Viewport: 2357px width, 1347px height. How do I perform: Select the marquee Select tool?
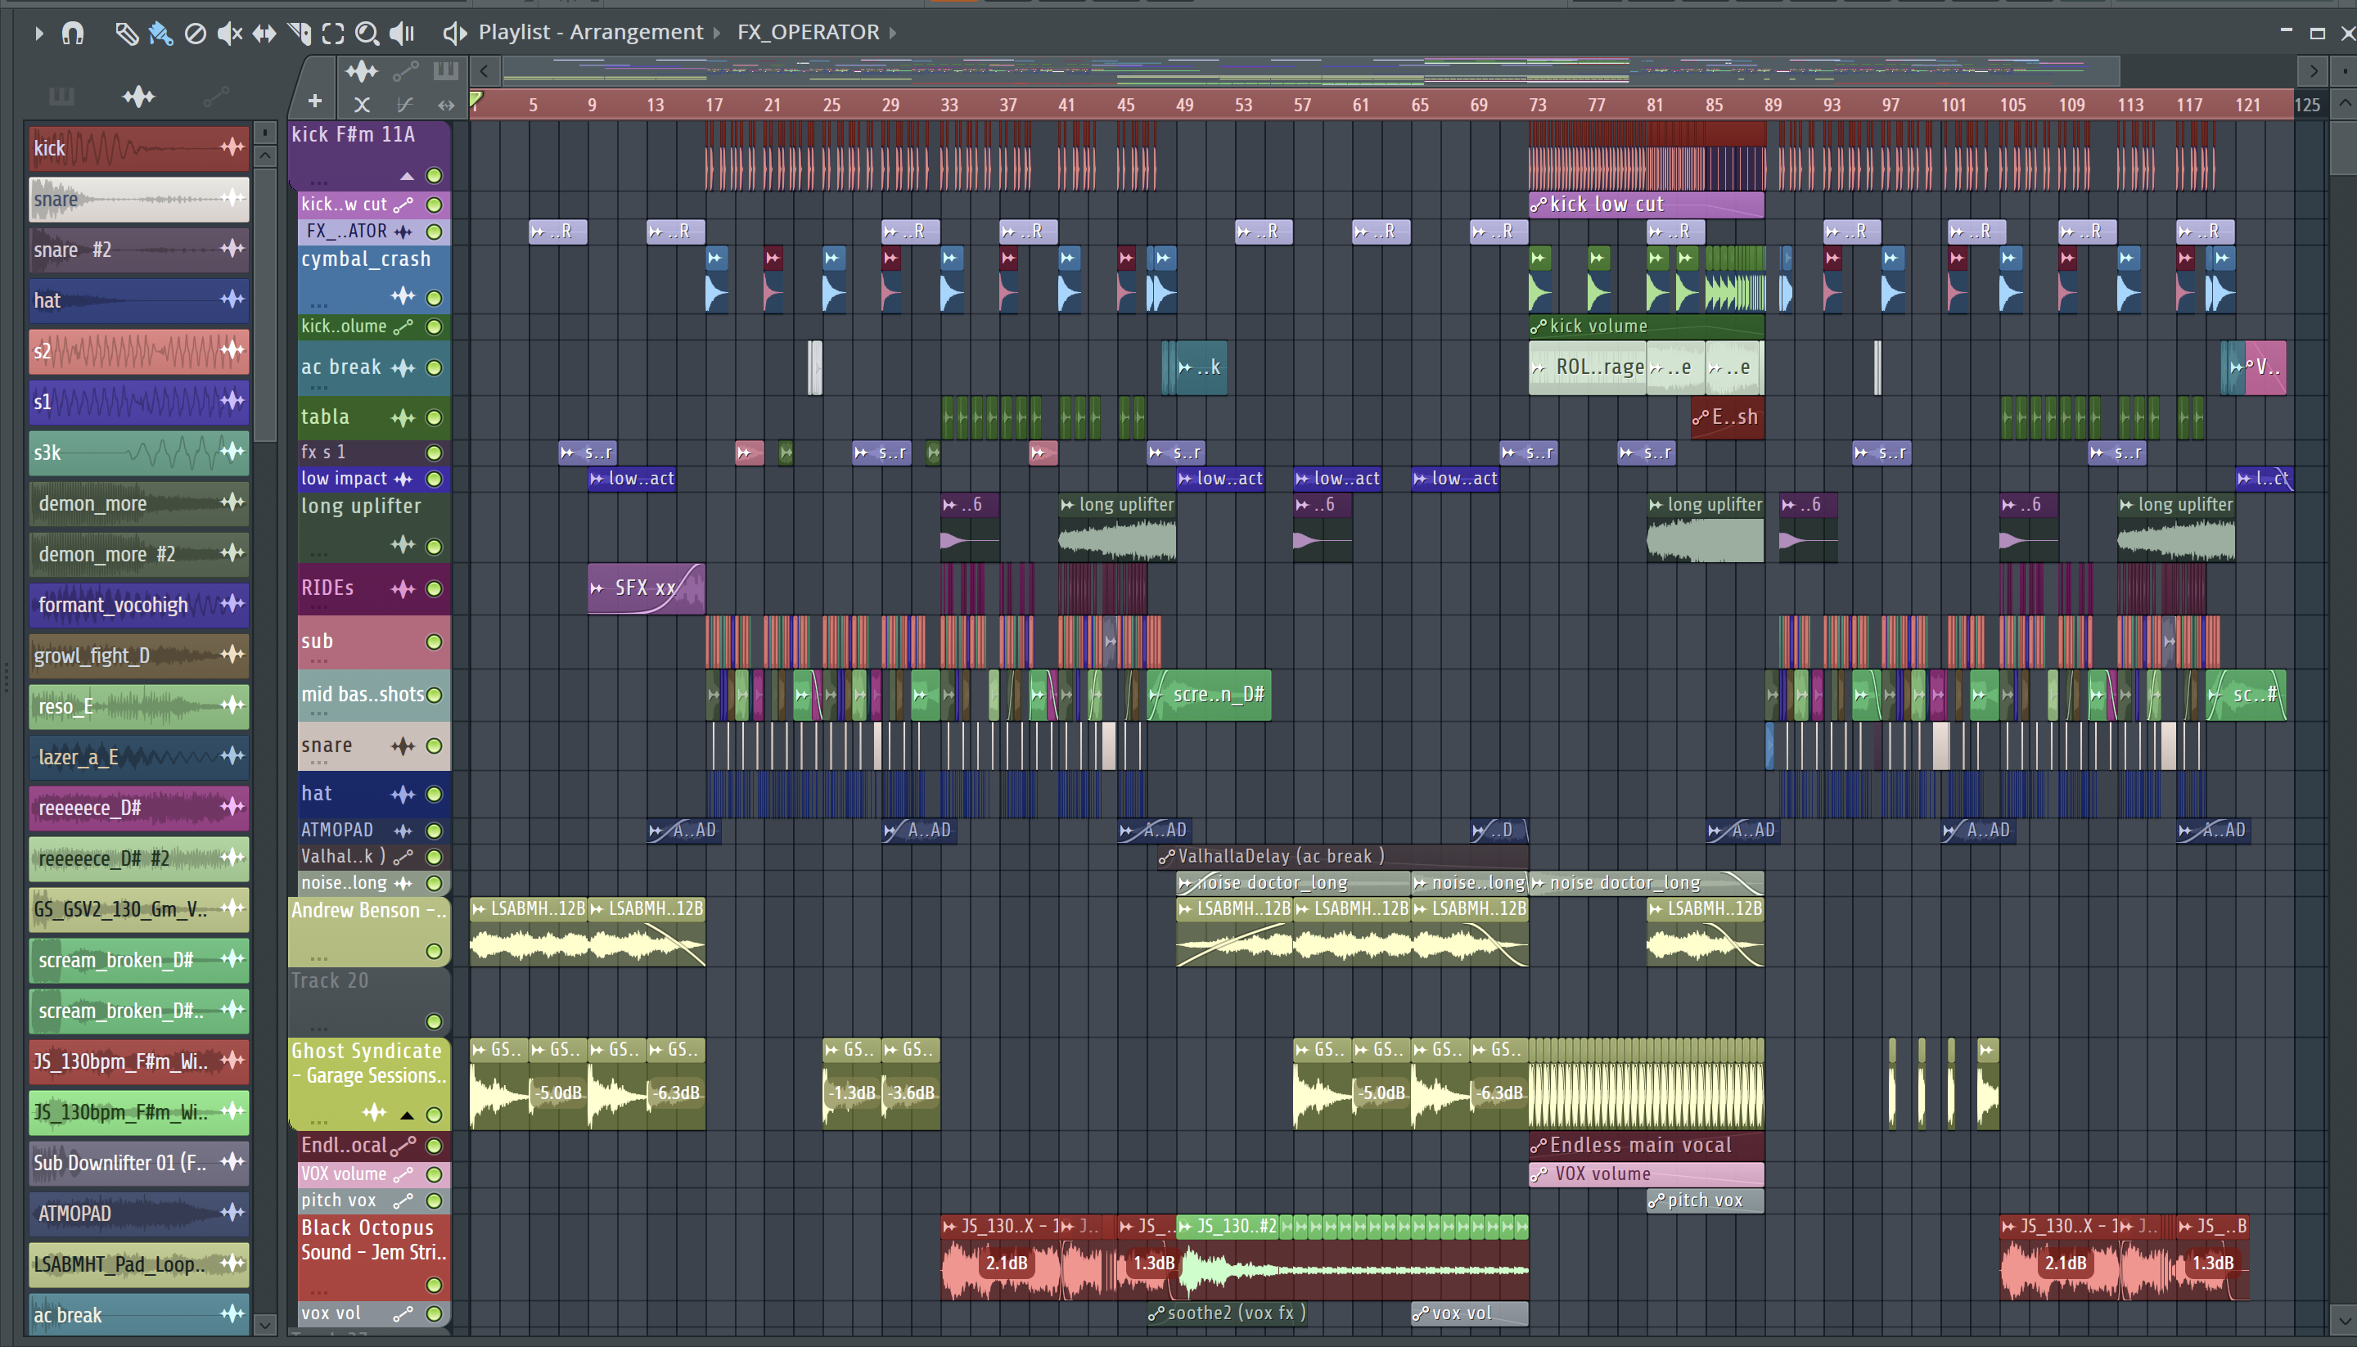(333, 34)
